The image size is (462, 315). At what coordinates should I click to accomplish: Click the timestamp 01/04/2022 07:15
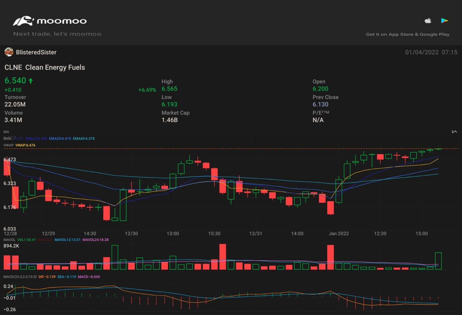point(431,52)
